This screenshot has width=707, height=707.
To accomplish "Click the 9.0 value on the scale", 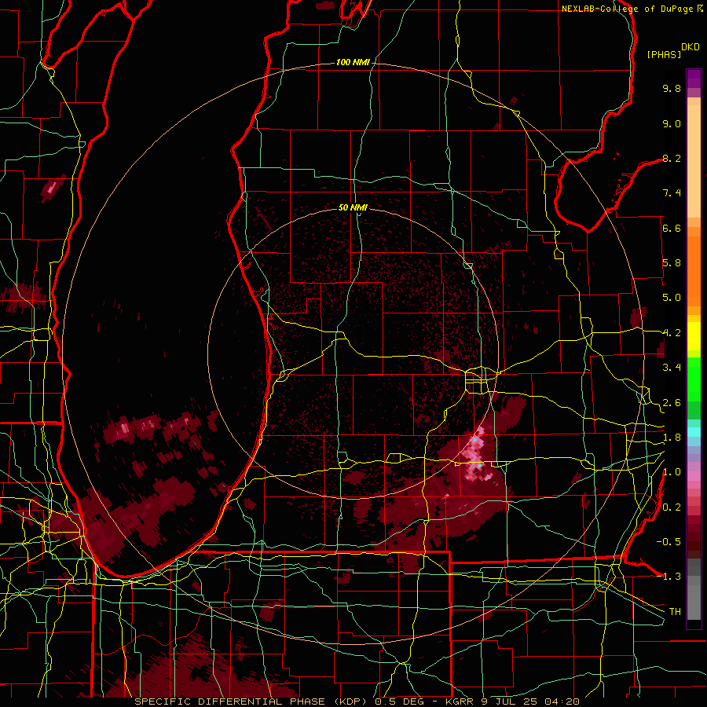I will pos(672,123).
